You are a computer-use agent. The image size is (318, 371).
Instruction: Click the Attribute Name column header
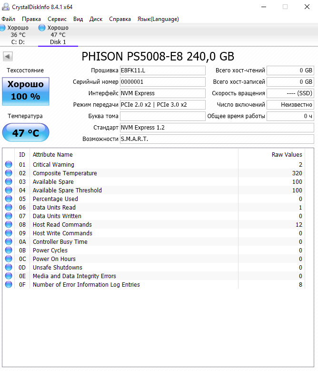[x=134, y=154]
